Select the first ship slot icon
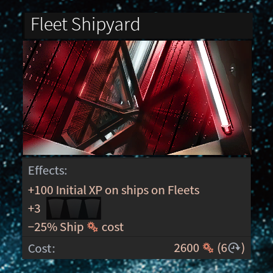Image resolution: width=273 pixels, height=273 pixels. [x=56, y=209]
